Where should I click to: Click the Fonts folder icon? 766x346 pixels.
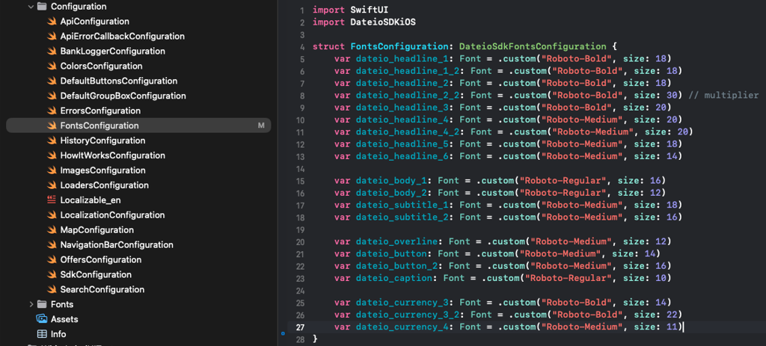point(42,304)
